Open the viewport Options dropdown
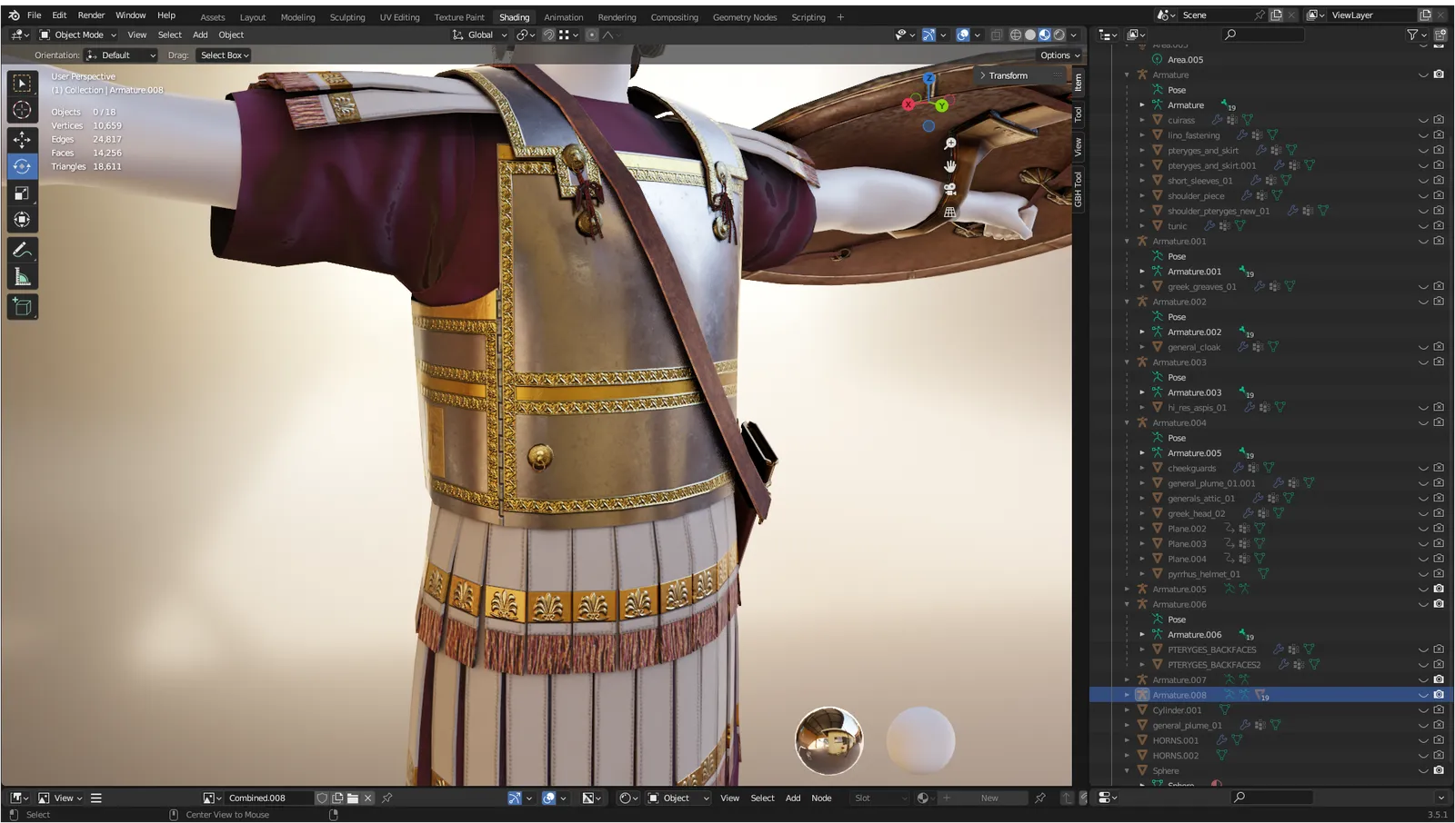Screen dimensions: 1455x823 (x=1059, y=55)
